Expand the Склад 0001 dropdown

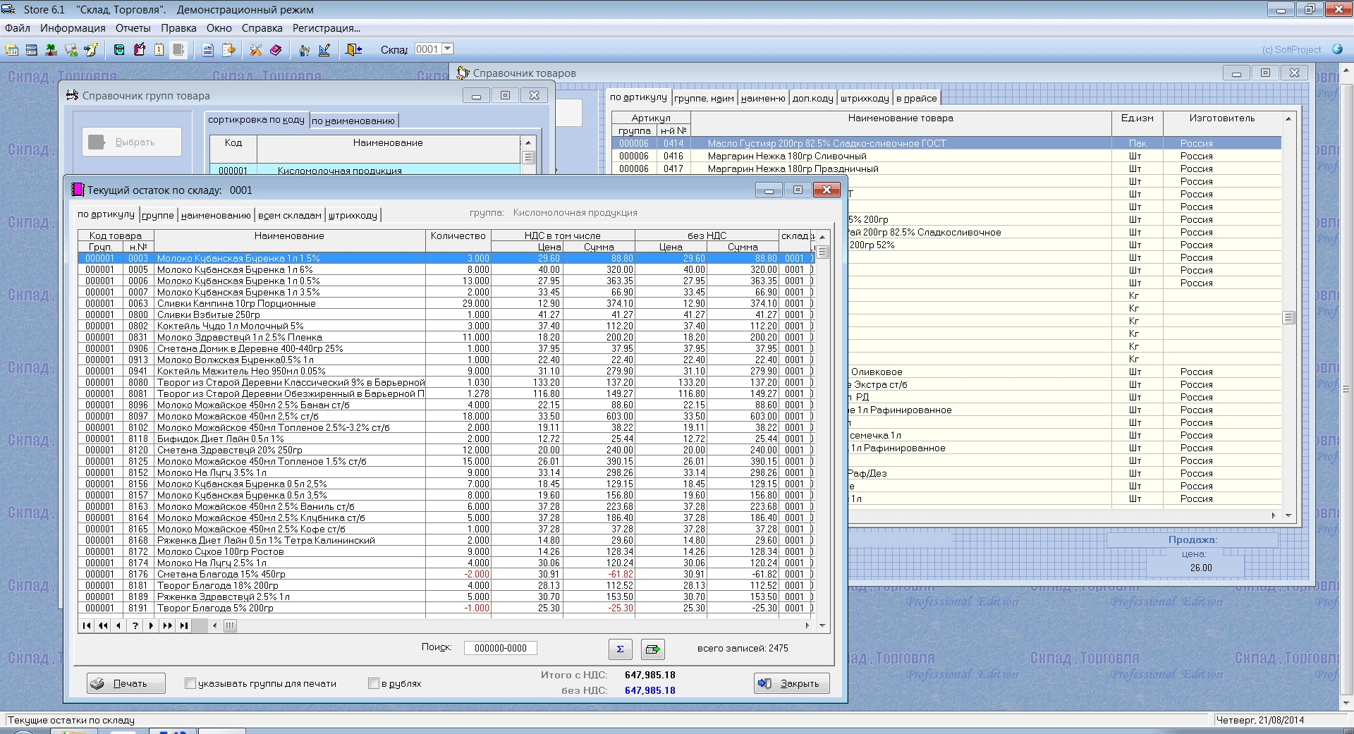click(x=447, y=49)
